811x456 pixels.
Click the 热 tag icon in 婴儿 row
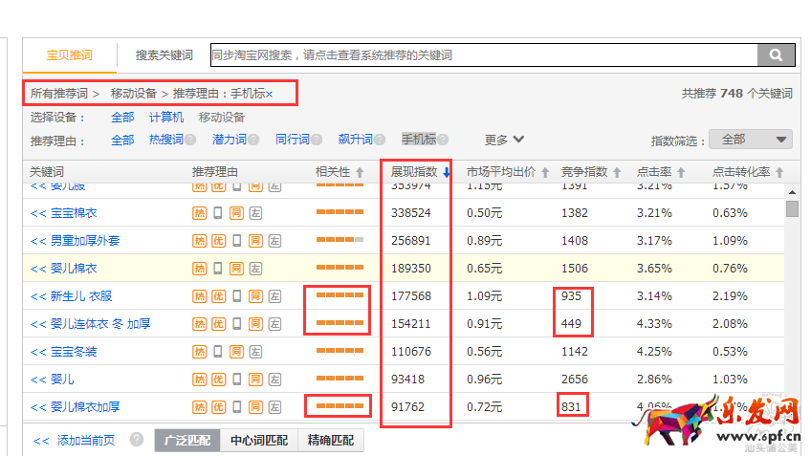coord(200,380)
